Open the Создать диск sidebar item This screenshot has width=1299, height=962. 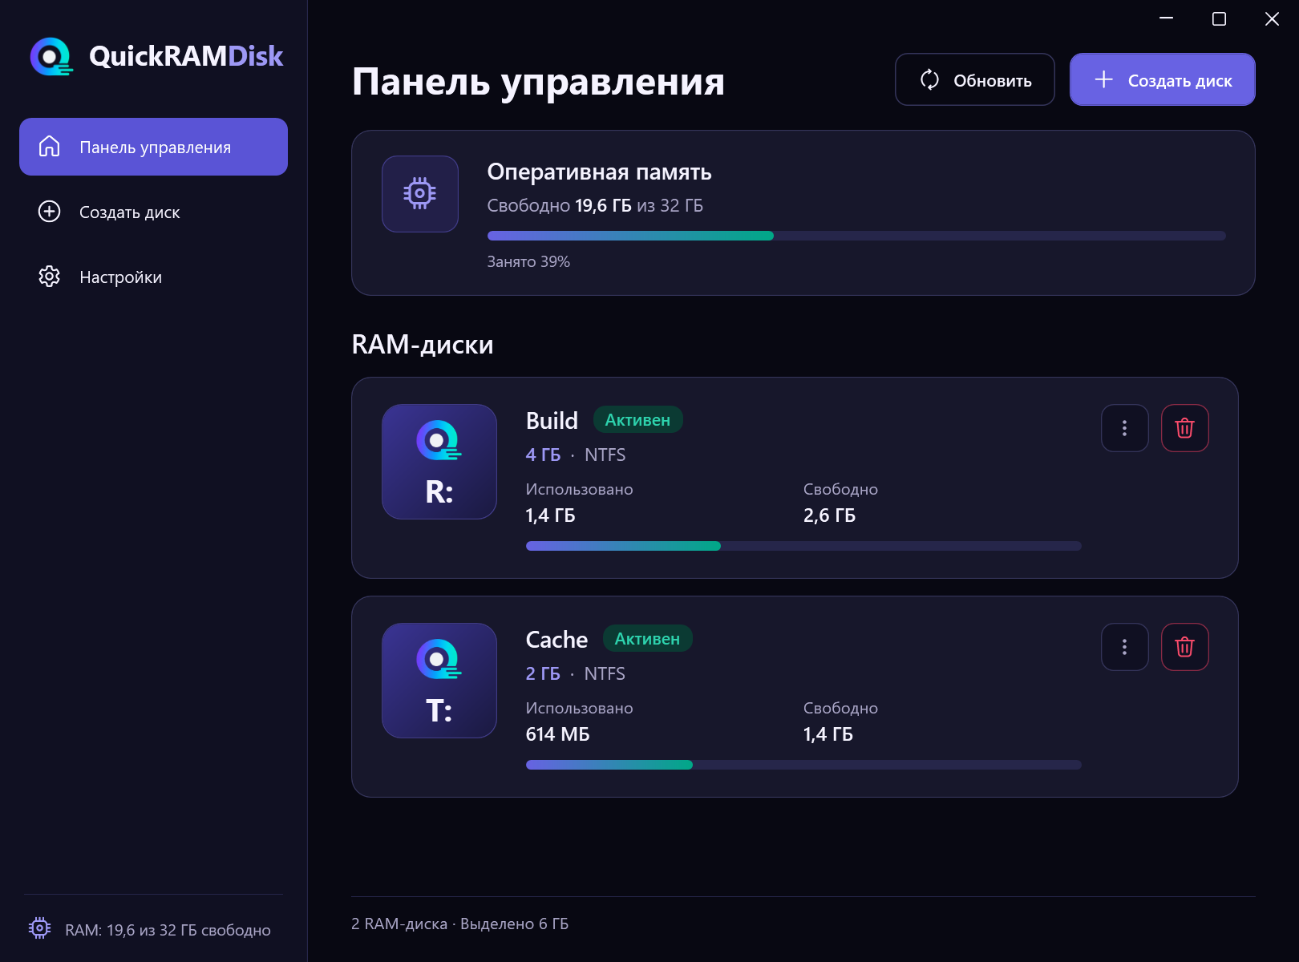pos(153,212)
